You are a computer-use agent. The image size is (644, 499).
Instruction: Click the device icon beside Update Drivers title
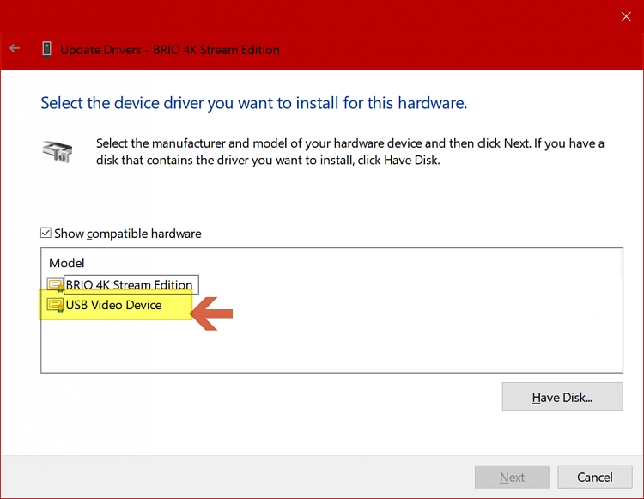click(46, 49)
